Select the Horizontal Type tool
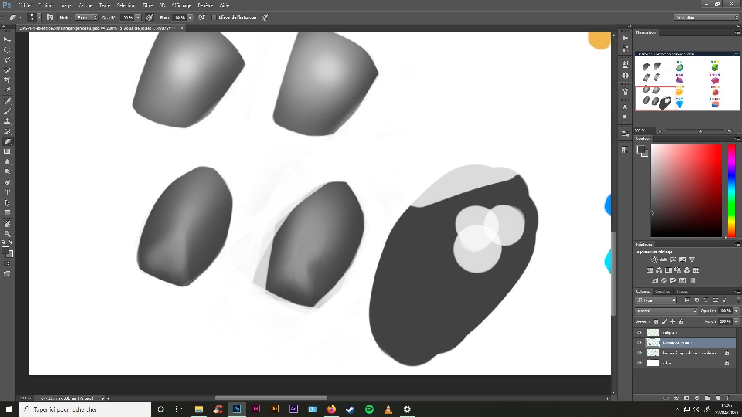742x417 pixels. click(7, 193)
